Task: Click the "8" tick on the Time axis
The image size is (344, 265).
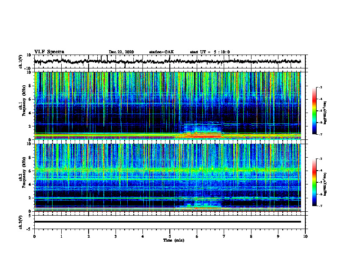Action: [251, 236]
